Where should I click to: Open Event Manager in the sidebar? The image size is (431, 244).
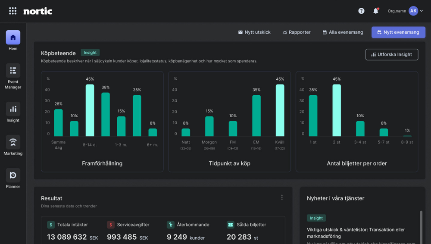coord(13,76)
